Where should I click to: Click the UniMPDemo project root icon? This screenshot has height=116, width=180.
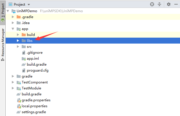click(14, 11)
